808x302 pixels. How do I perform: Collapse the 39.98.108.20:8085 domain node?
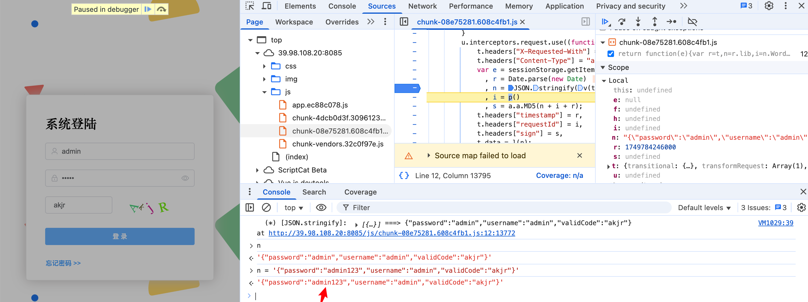point(257,53)
